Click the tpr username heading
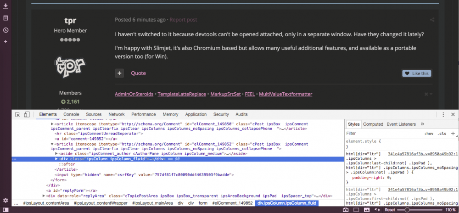Screen dimensions: 459x213 [70, 21]
